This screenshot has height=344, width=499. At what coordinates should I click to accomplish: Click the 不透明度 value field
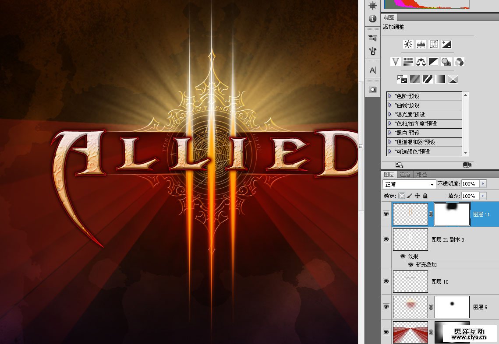coord(471,184)
